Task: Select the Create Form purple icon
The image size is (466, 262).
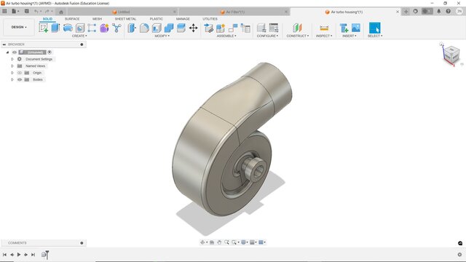Action: click(x=104, y=28)
